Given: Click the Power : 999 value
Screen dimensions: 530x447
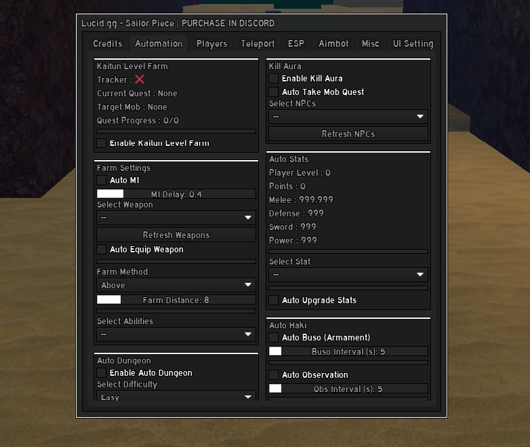Looking at the screenshot, I should pos(293,241).
